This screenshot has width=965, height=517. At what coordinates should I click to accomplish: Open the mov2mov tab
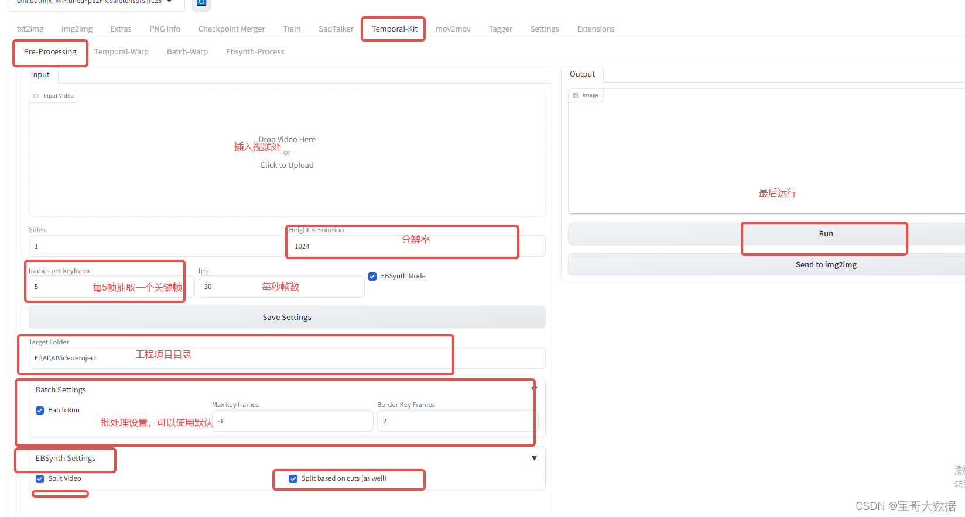coord(453,29)
